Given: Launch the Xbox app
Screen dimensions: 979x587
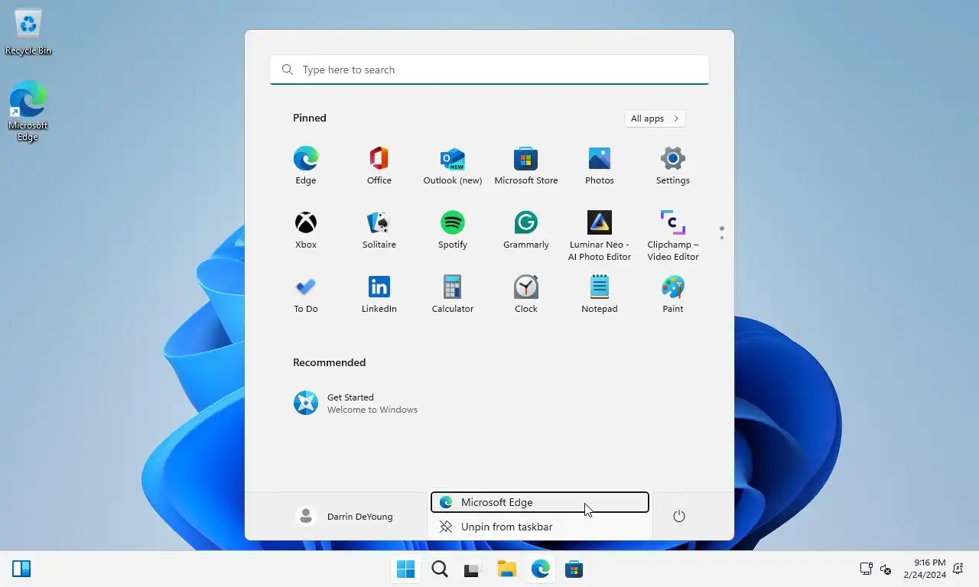Looking at the screenshot, I should 306,230.
